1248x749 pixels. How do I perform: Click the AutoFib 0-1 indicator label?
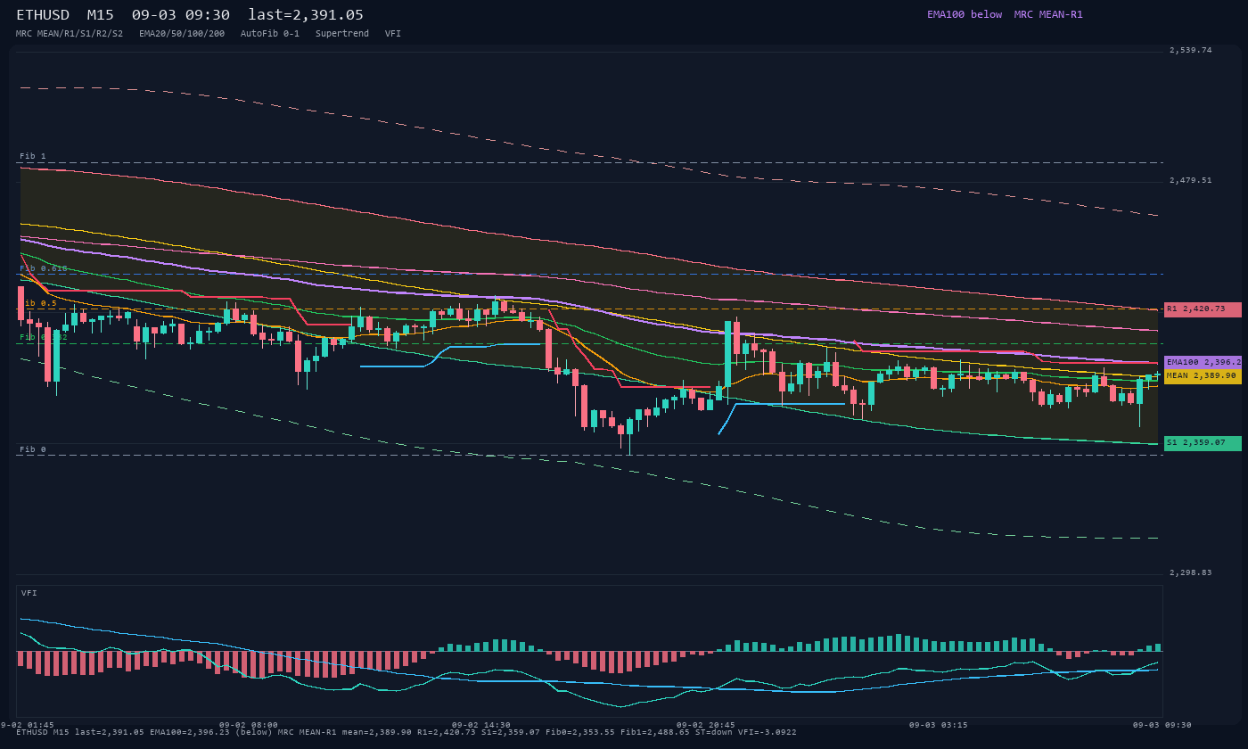coord(270,34)
